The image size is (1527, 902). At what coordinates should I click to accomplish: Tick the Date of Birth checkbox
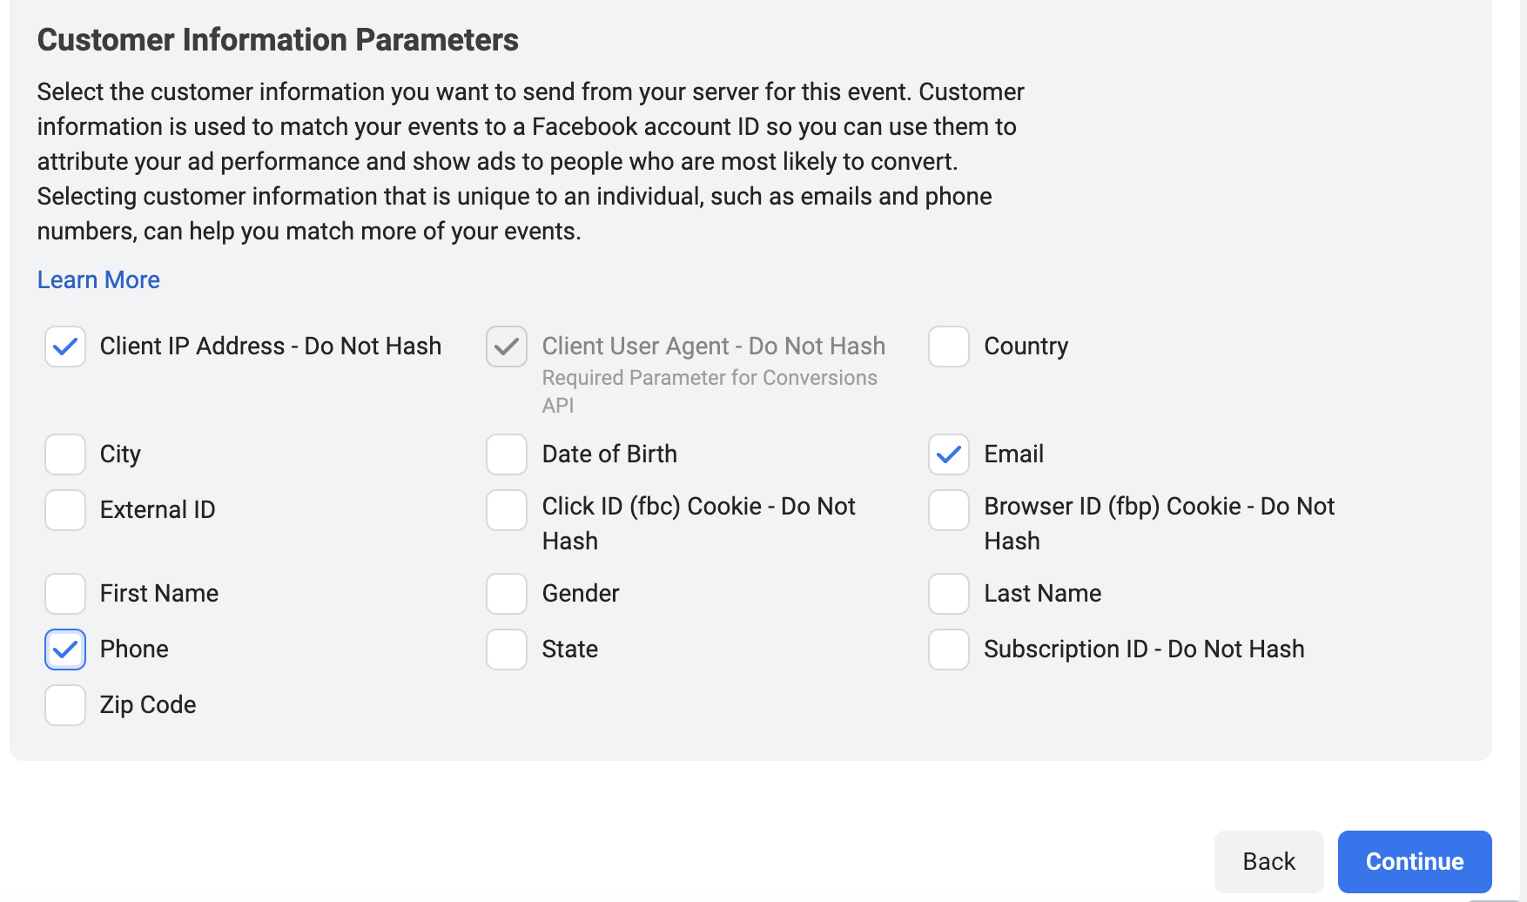(507, 454)
